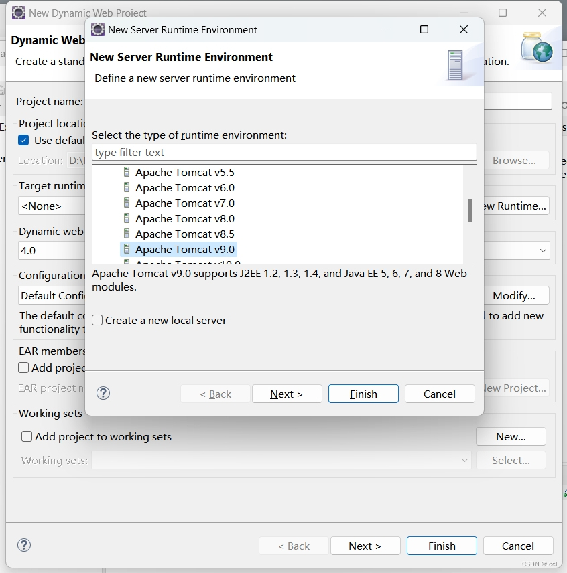Viewport: 567px width, 573px height.
Task: Click the Modify... configuration button
Action: coord(516,295)
